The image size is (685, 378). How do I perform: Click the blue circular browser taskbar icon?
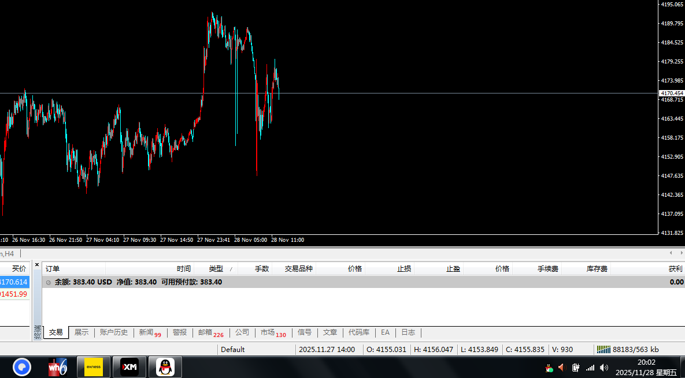(21, 366)
